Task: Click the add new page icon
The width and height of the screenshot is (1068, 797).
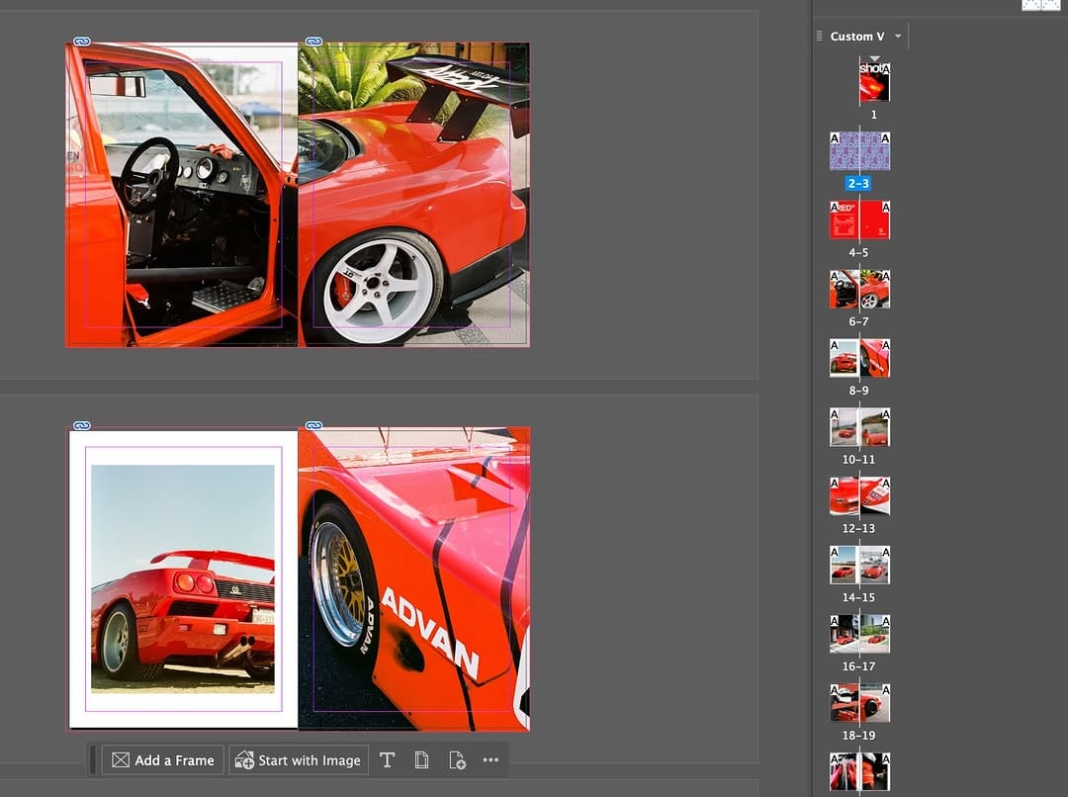Action: (x=457, y=760)
